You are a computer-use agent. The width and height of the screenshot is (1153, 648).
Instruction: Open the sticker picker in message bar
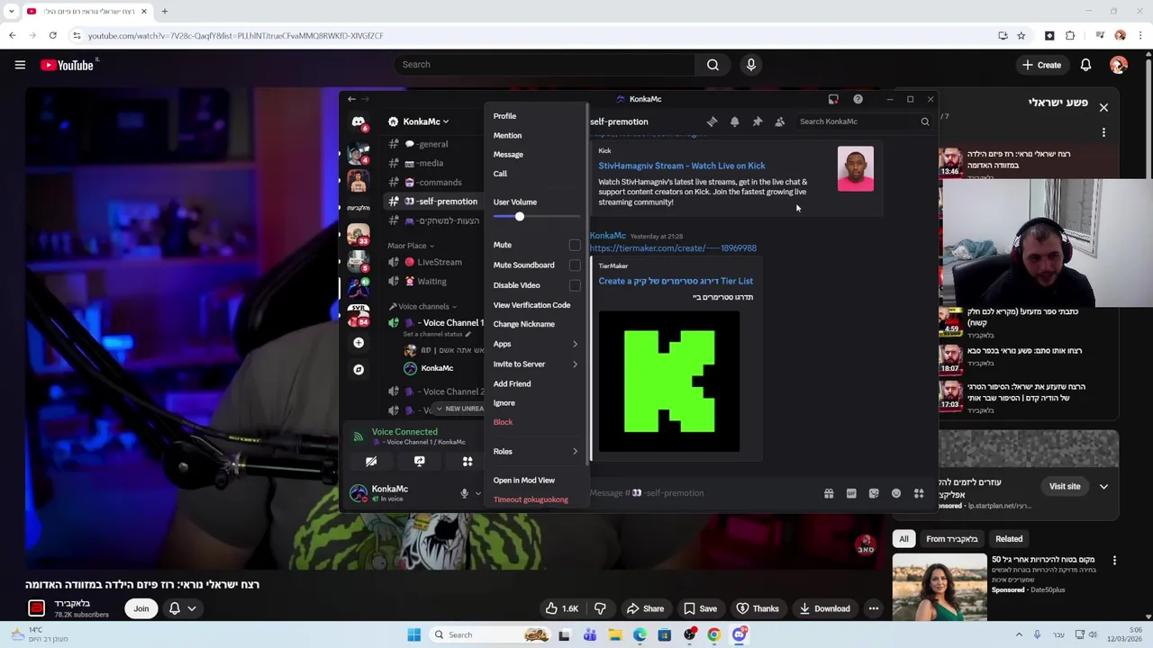coord(874,493)
